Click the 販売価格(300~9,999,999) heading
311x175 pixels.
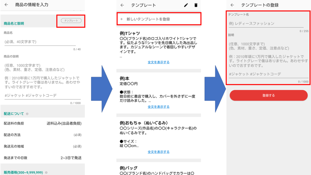(23, 173)
